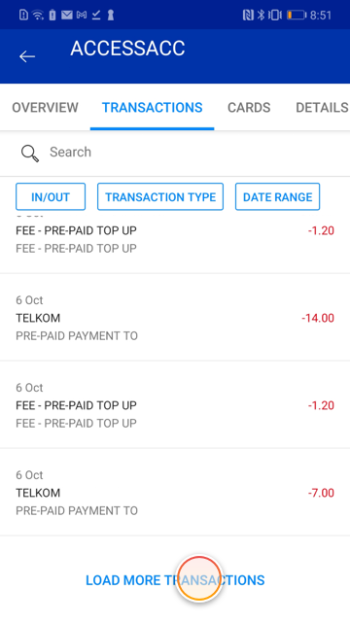The width and height of the screenshot is (350, 622).
Task: Tap LOAD MORE TRANSACTIONS link
Action: (175, 580)
